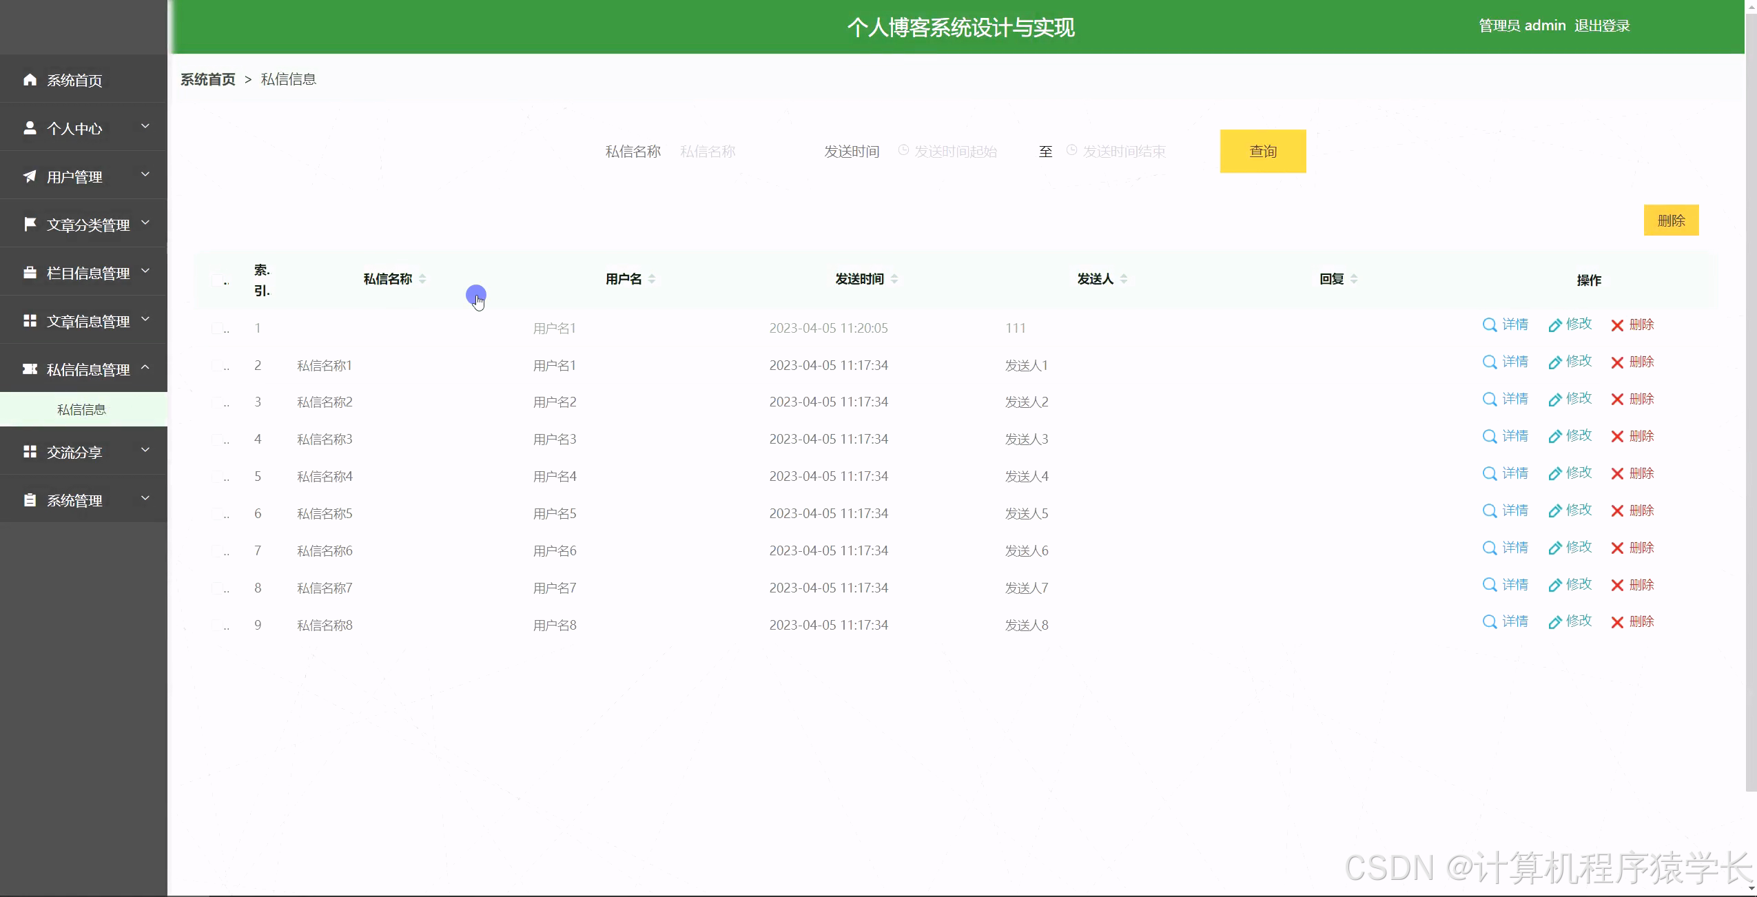The height and width of the screenshot is (897, 1757).
Task: Click the grid icon for 文章信息管理
Action: click(x=30, y=320)
